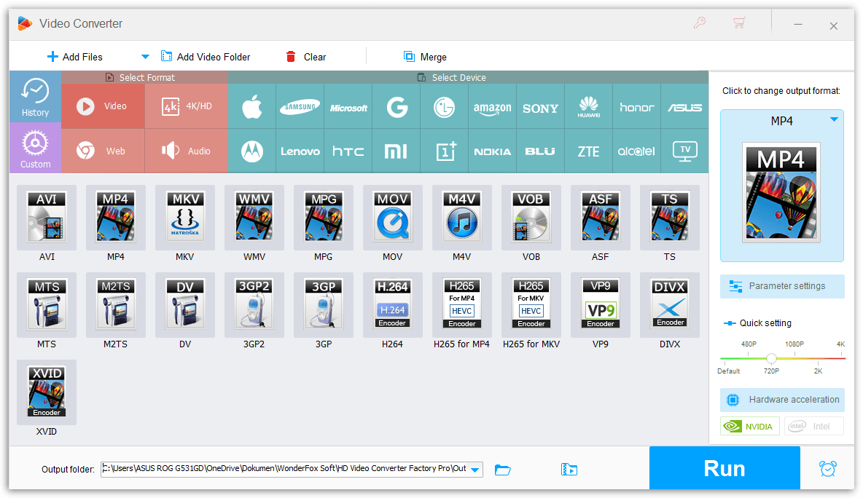
Task: Open the output video folder icon
Action: coord(569,470)
